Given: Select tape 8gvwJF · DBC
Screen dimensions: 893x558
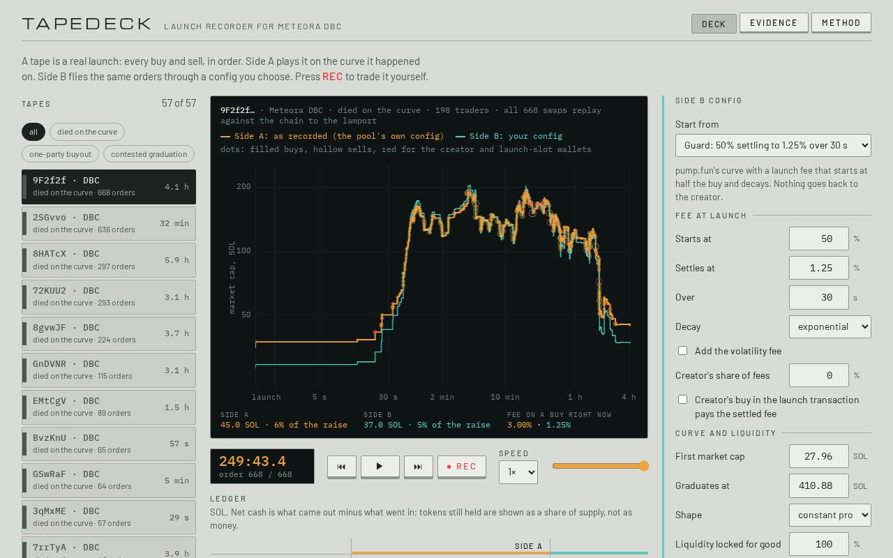Looking at the screenshot, I should (109, 333).
